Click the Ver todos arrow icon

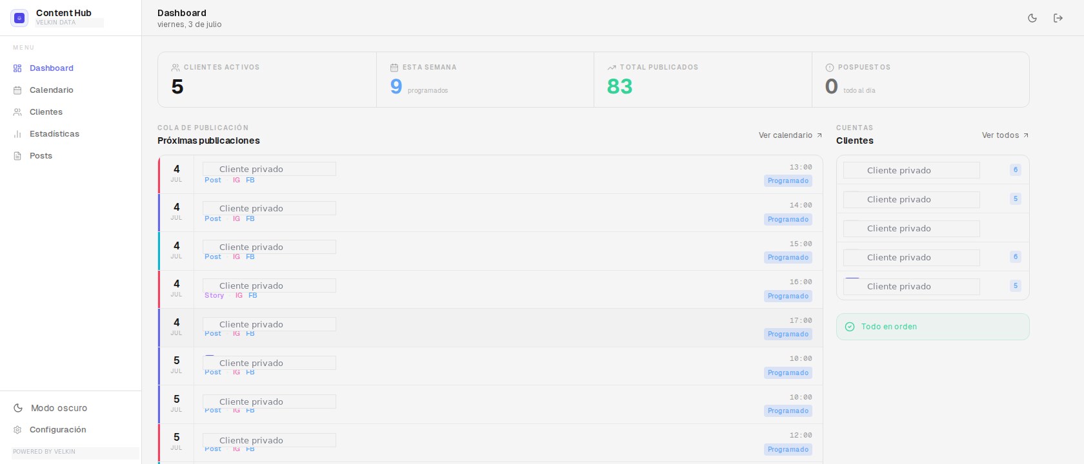(1026, 135)
